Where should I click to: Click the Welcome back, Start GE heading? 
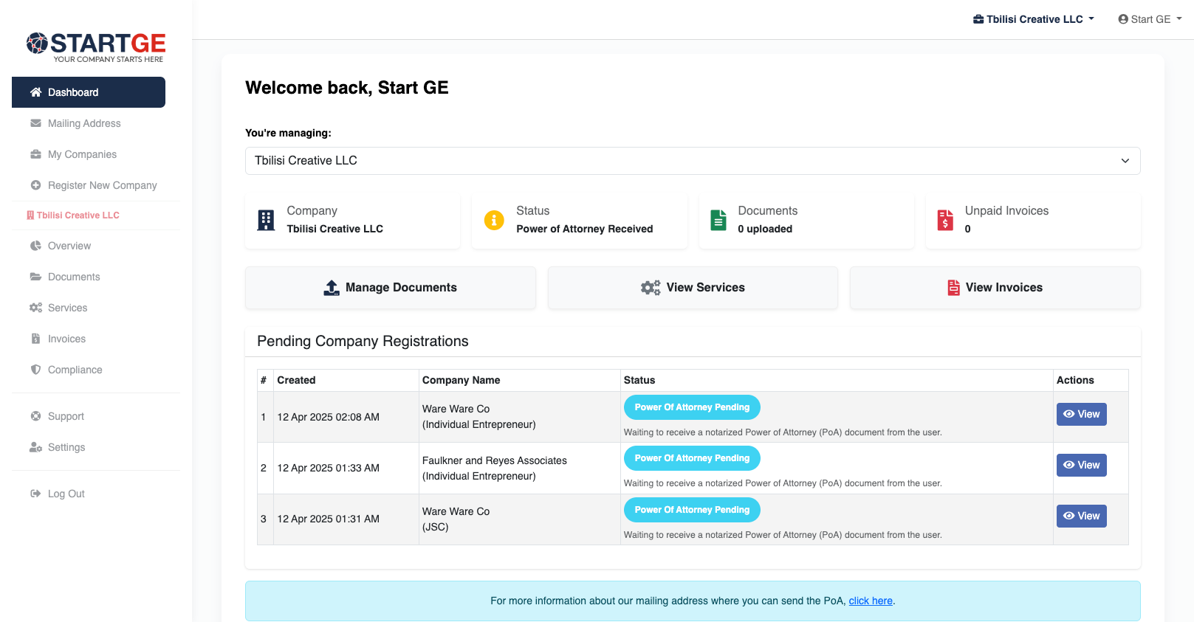[347, 88]
